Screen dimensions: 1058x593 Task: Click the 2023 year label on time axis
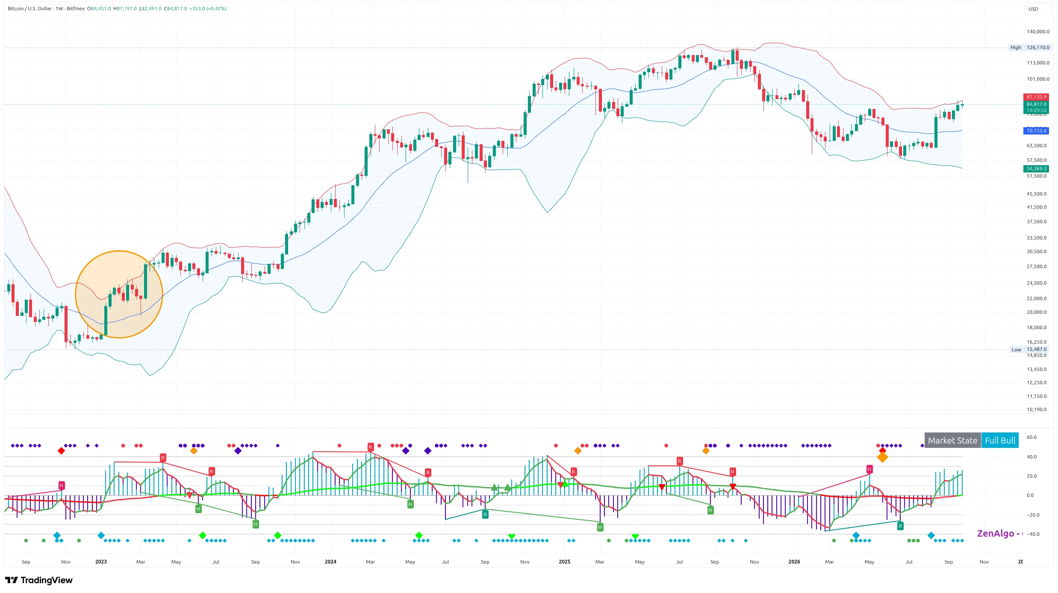pos(101,562)
